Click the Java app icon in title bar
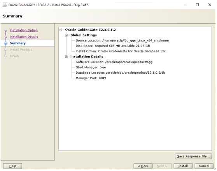Screen dimensions: 217x171 coord(5,5)
